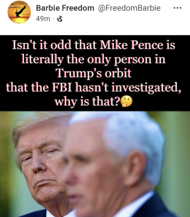Click the globe public visibility icon
Viewport: 190px width, 217px height.
tap(60, 19)
